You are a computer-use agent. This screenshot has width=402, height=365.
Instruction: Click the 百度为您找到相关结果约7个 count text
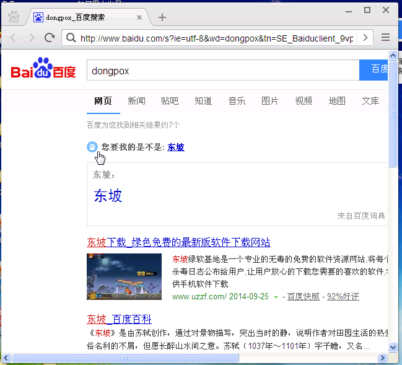(x=133, y=125)
